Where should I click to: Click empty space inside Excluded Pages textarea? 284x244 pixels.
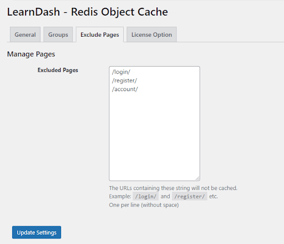click(154, 135)
